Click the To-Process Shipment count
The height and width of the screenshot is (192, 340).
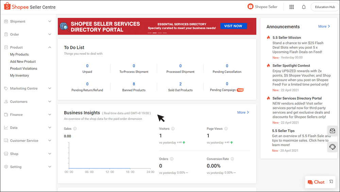click(134, 66)
